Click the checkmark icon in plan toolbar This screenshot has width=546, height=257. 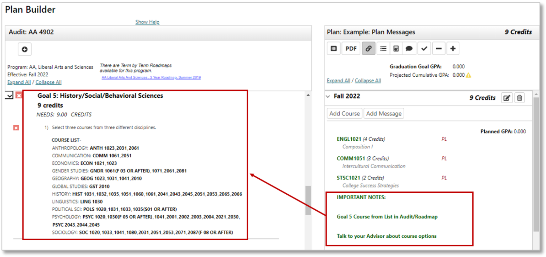(x=424, y=49)
